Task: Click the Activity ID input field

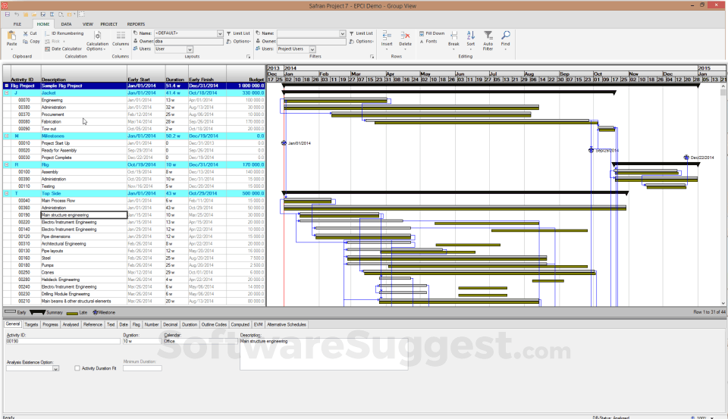Action: (63, 341)
